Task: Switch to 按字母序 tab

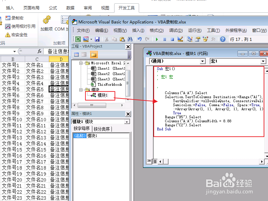Action: [x=82, y=129]
